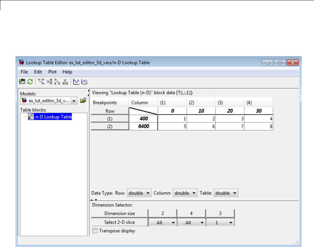
Task: Click the insert column toolbar icon
Action: click(x=57, y=82)
